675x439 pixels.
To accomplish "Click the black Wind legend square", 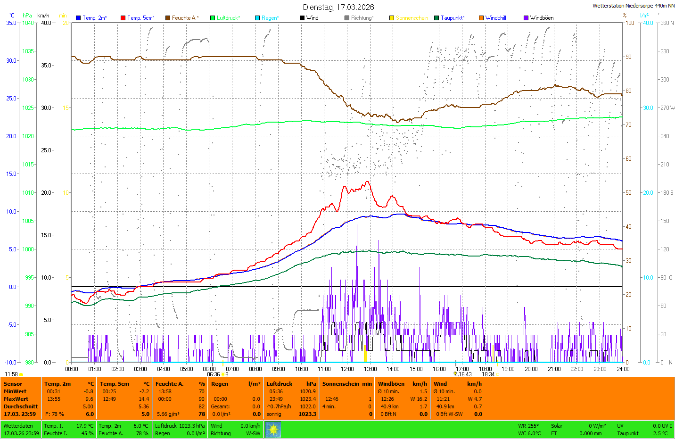I will coord(302,18).
